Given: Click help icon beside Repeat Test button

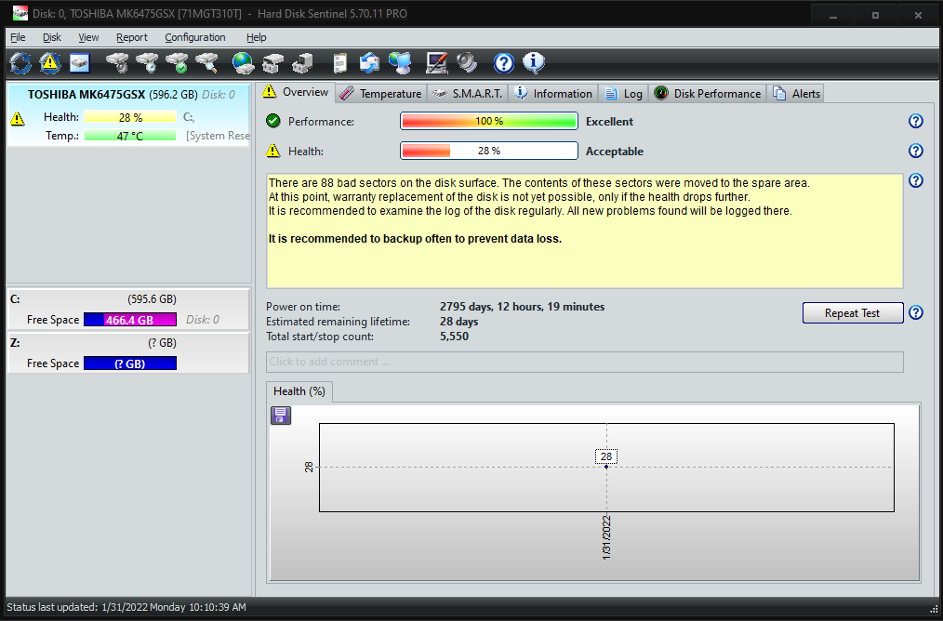Looking at the screenshot, I should pos(915,312).
